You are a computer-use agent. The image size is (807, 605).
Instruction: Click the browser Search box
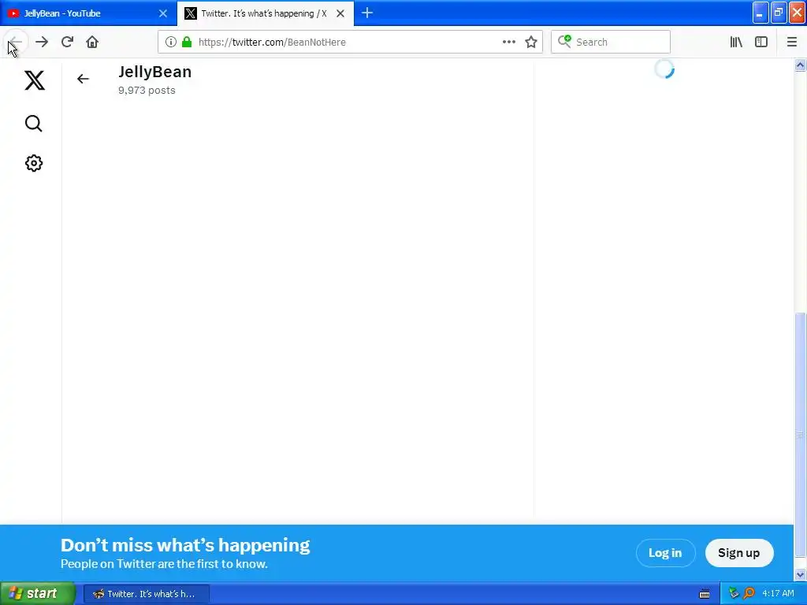pyautogui.click(x=611, y=43)
